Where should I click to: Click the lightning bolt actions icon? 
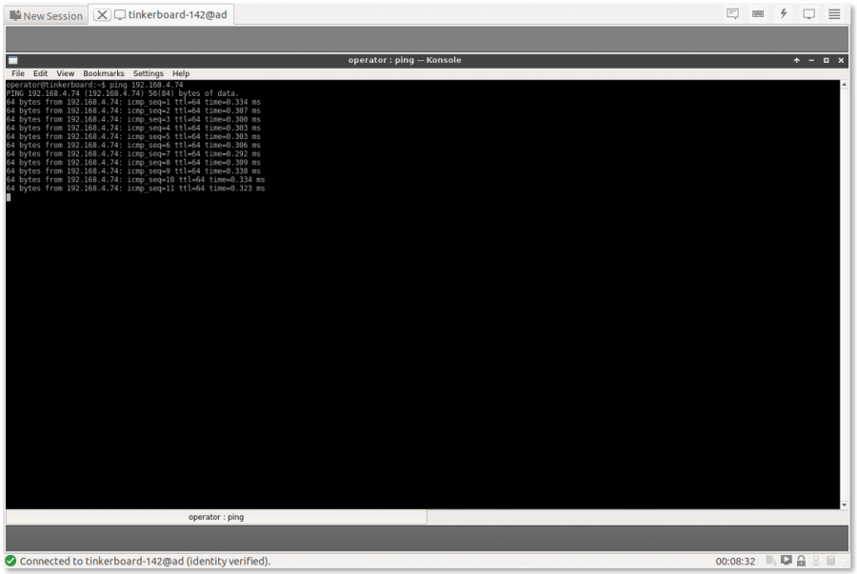coord(784,14)
